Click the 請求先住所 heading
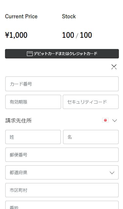This screenshot has width=123, height=209. pyautogui.click(x=18, y=120)
